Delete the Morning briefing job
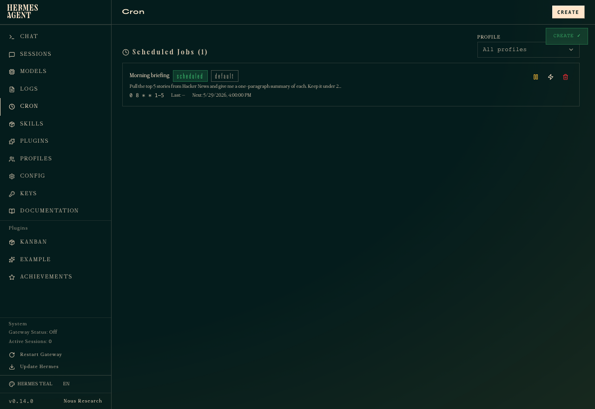595x409 pixels. tap(565, 77)
